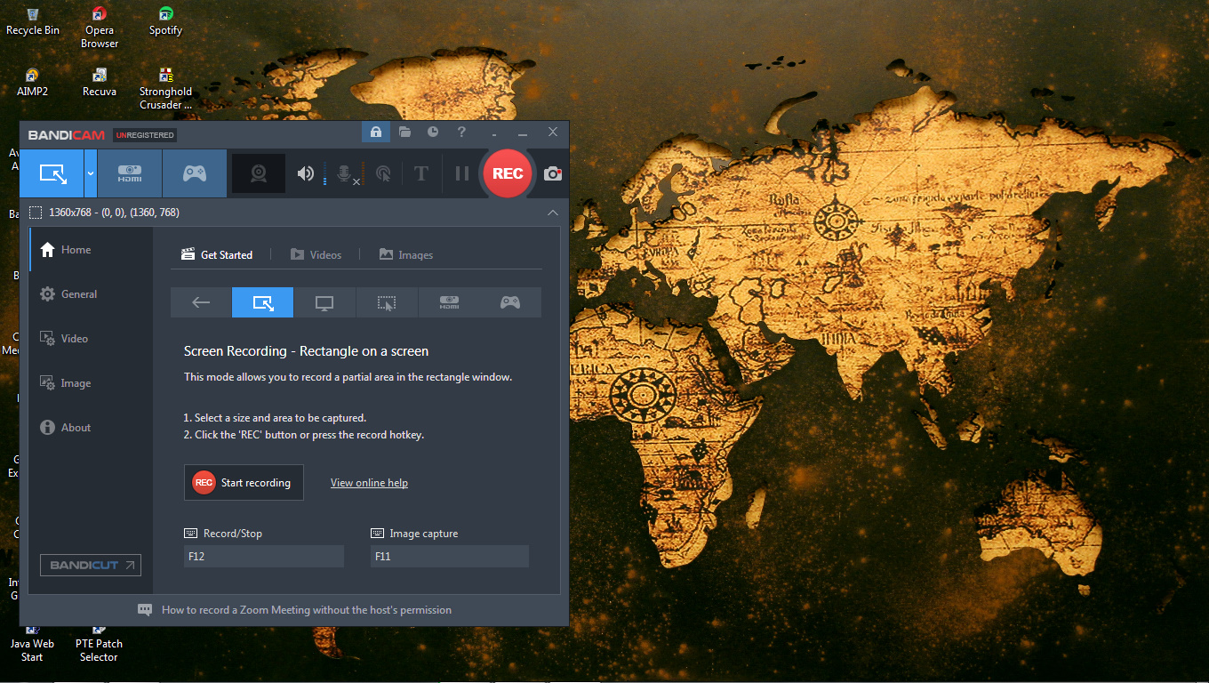Image resolution: width=1209 pixels, height=683 pixels.
Task: Toggle the mouse click effect icon
Action: pyautogui.click(x=383, y=173)
